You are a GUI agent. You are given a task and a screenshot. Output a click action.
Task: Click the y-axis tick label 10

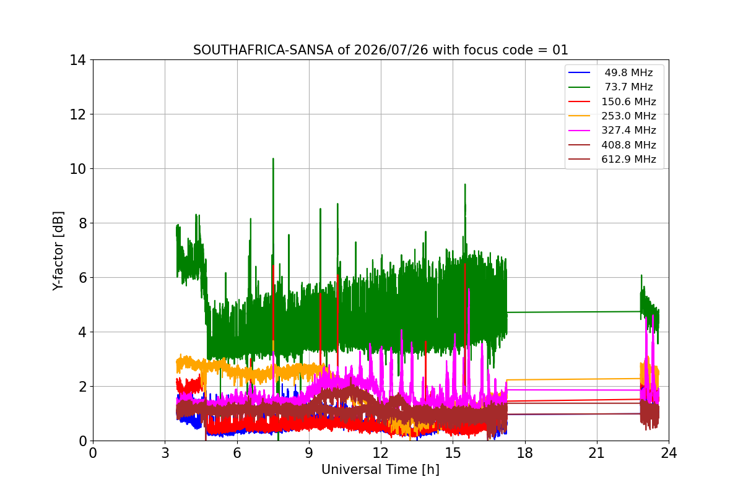(x=77, y=169)
